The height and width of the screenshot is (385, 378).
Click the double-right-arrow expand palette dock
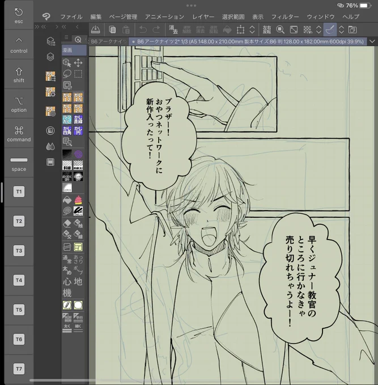(37, 27)
